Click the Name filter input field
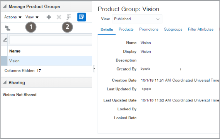 (x=50, y=40)
